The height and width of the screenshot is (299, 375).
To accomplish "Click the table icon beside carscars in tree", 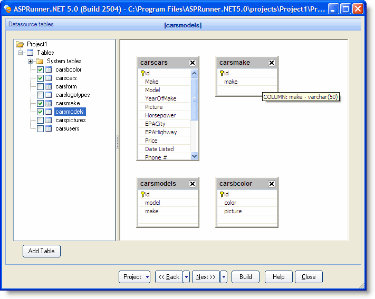I will click(49, 78).
